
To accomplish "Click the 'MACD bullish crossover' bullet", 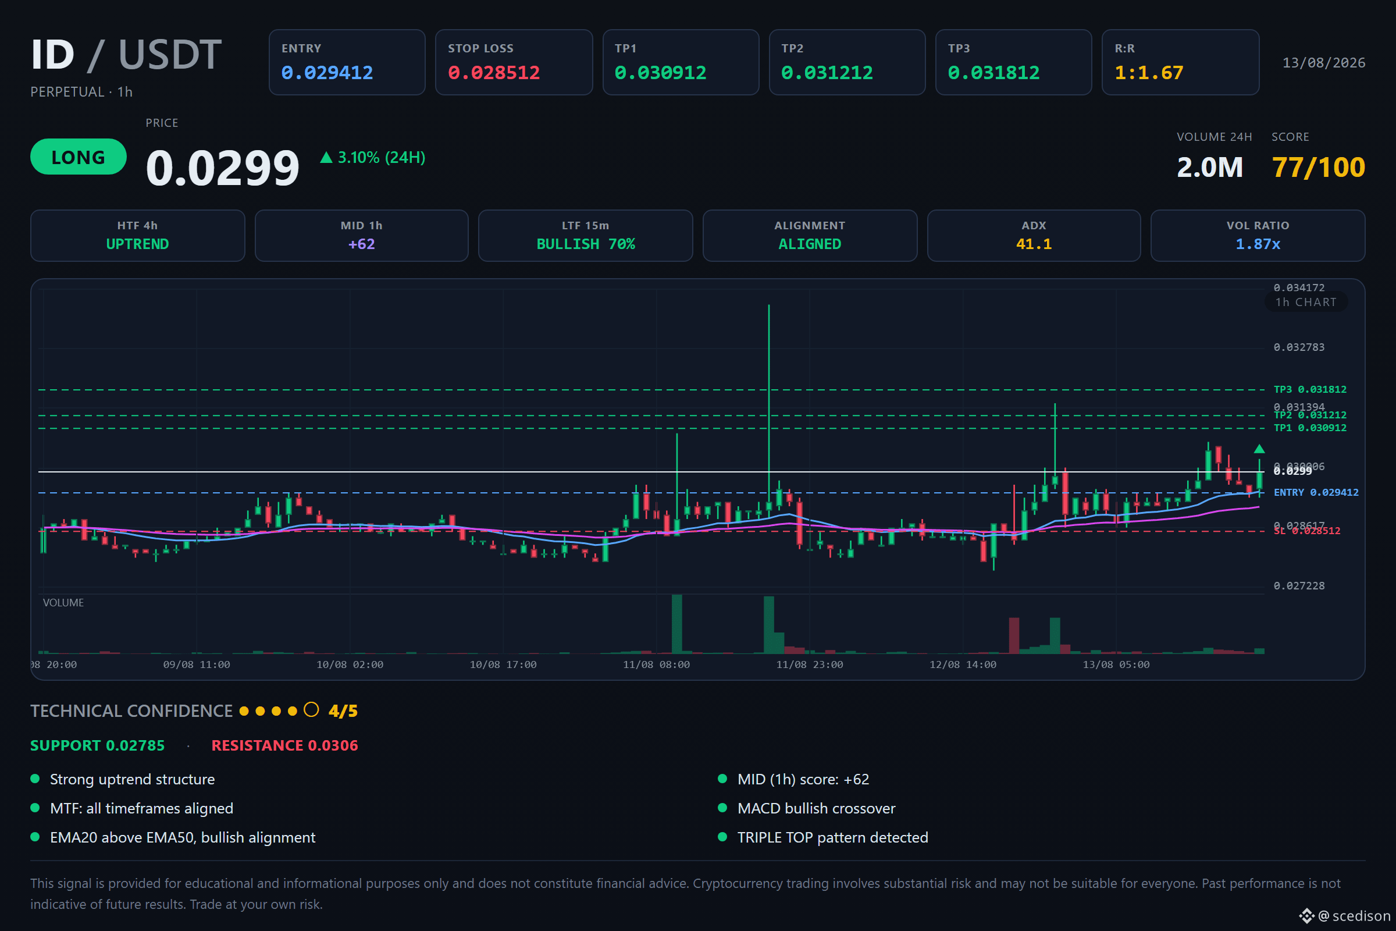I will coord(816,809).
